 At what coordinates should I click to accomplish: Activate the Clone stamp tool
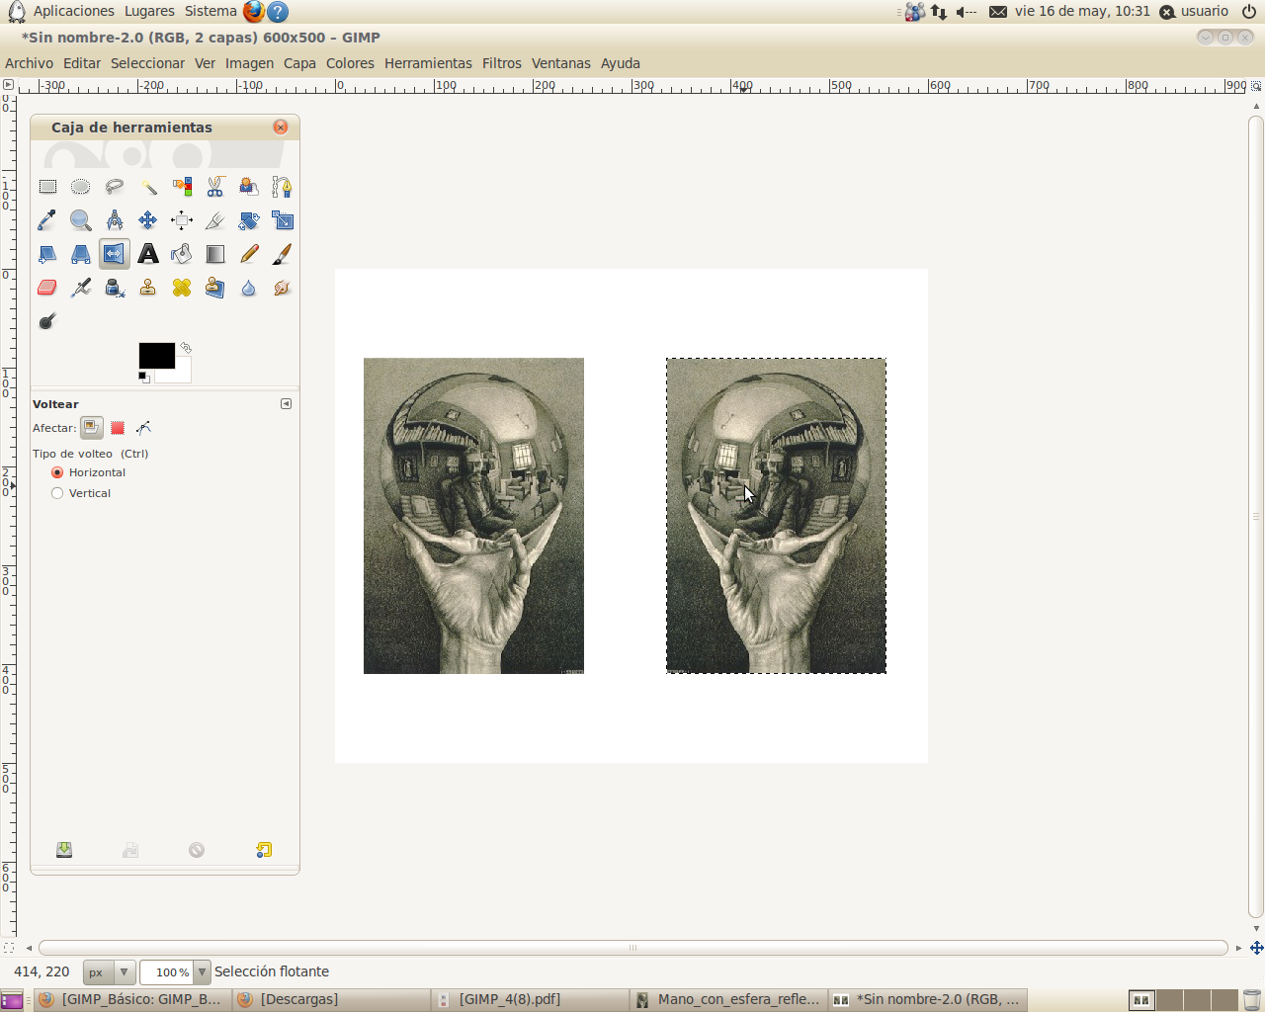click(147, 288)
